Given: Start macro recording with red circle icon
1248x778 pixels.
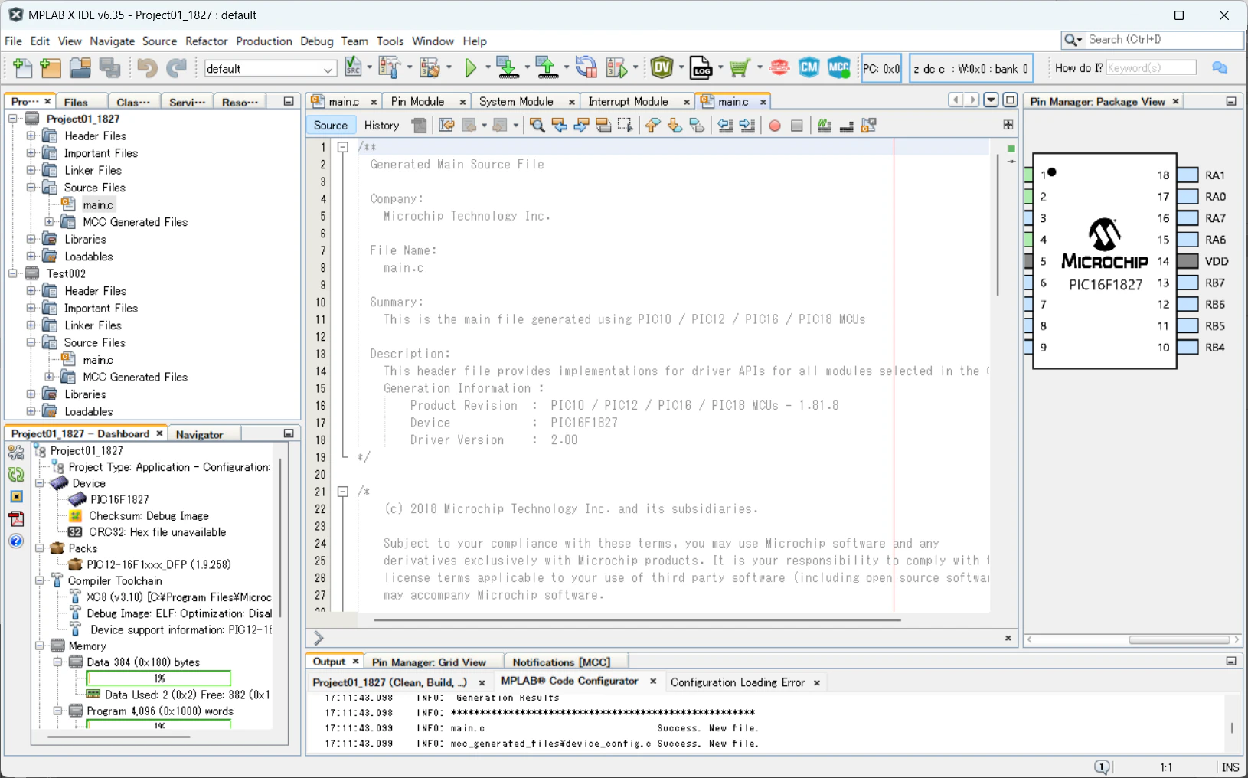Looking at the screenshot, I should click(775, 126).
